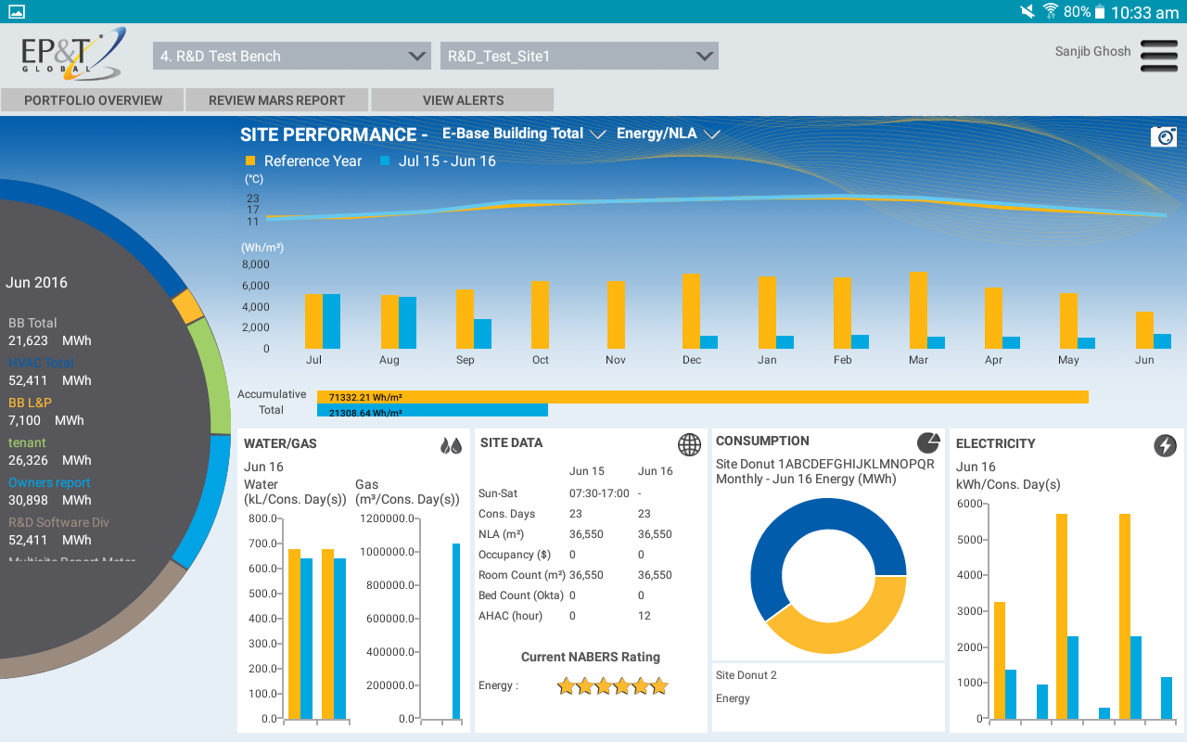Tap the NABERS energy star rating
The width and height of the screenshot is (1187, 742).
click(x=612, y=686)
